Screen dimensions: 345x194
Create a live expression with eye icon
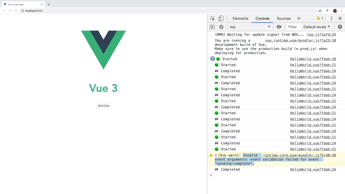[279, 27]
